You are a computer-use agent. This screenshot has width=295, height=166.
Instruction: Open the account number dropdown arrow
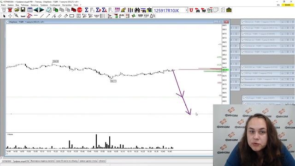[186, 10]
